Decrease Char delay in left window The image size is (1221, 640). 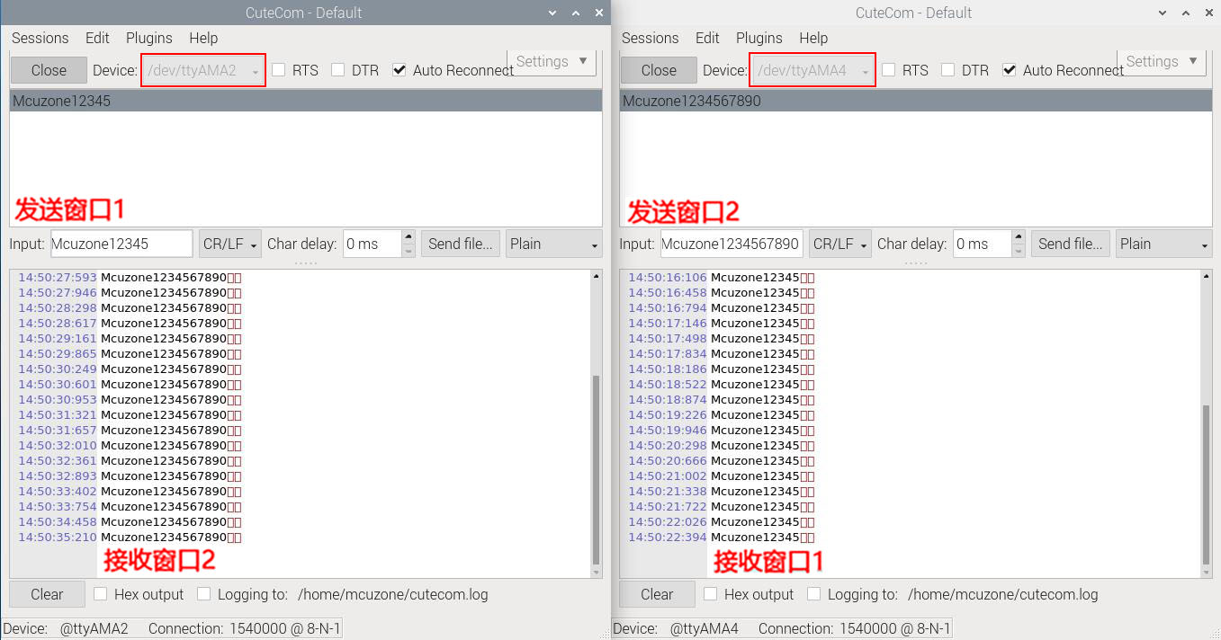(x=408, y=251)
